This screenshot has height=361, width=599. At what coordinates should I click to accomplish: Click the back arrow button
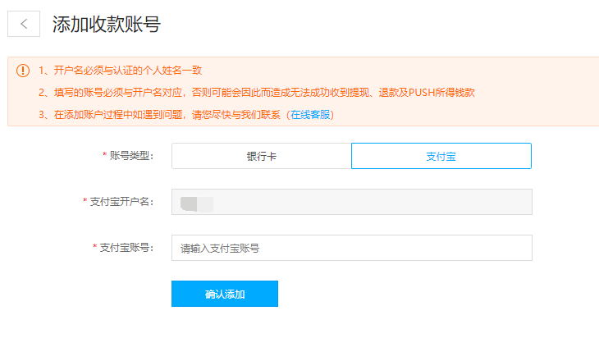point(24,25)
